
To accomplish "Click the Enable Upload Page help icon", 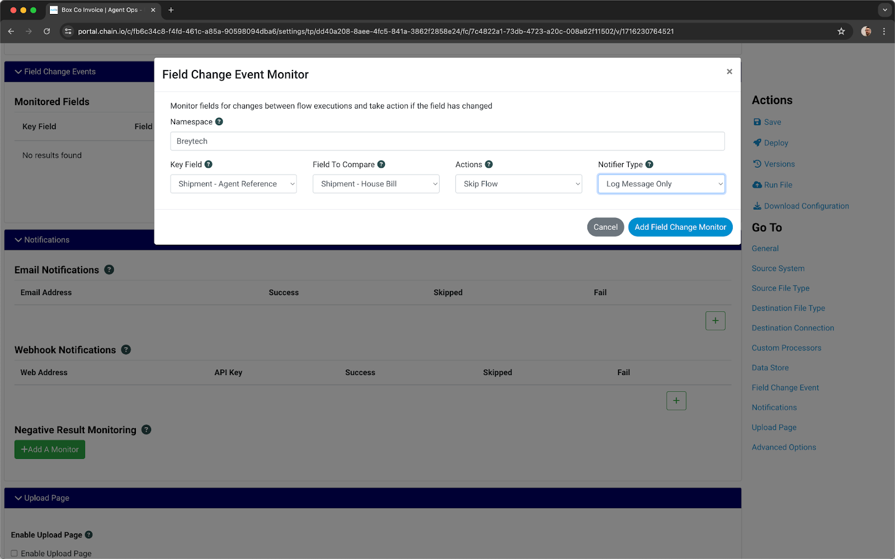I will 89,535.
